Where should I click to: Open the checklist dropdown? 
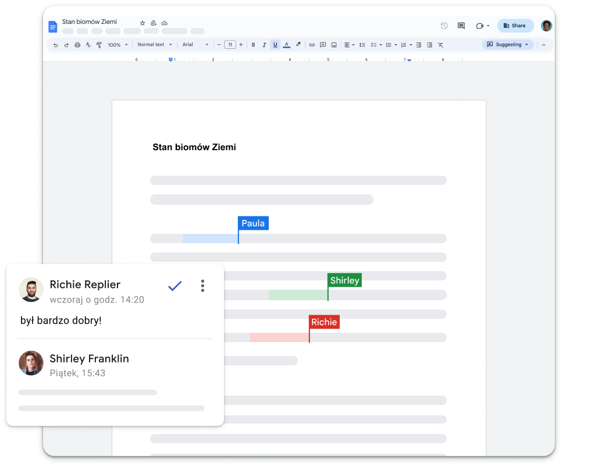click(x=376, y=45)
